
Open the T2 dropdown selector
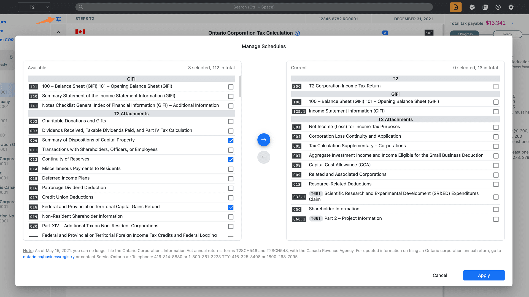tap(34, 7)
